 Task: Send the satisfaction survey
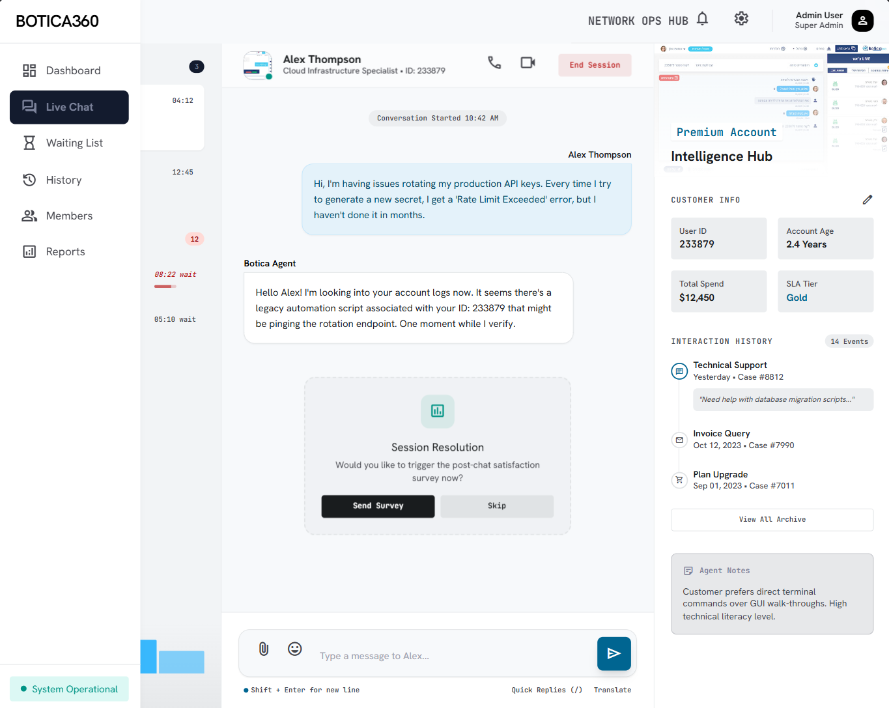(x=378, y=506)
